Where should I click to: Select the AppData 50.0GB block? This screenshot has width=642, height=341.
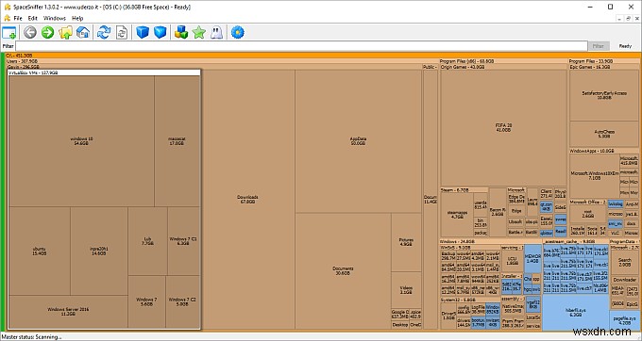[x=358, y=141]
